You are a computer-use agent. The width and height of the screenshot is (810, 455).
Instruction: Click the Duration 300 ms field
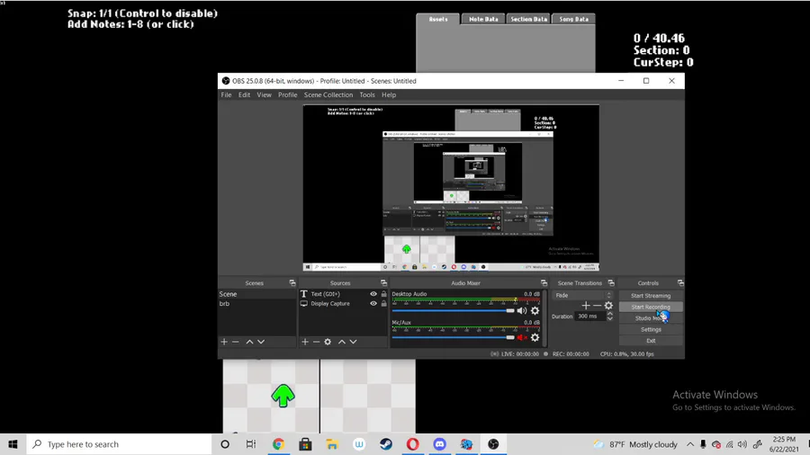589,317
